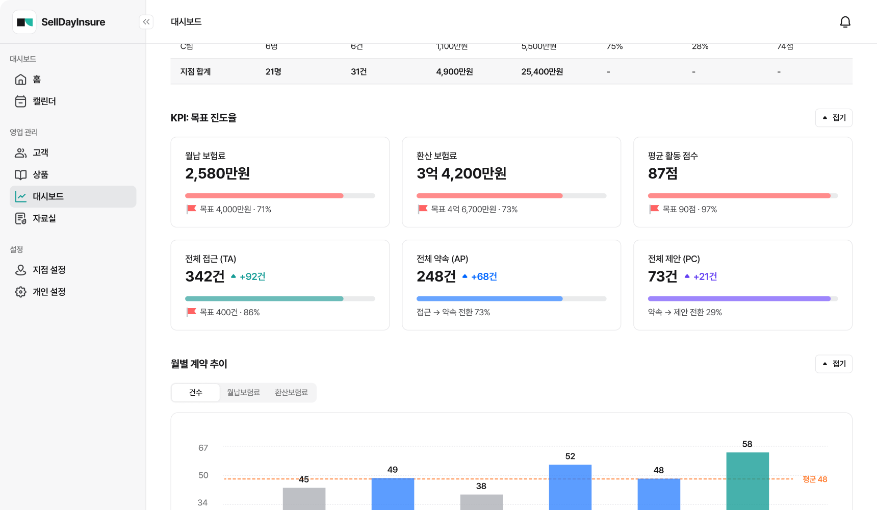The height and width of the screenshot is (510, 877).
Task: Click the calendar icon beside 캘린더
Action: click(x=21, y=101)
